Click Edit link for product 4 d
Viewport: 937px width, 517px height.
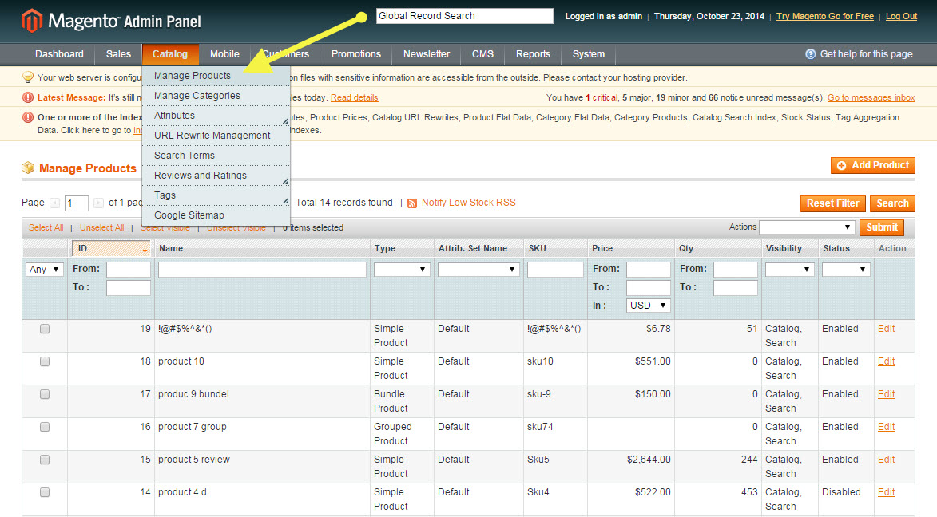886,492
